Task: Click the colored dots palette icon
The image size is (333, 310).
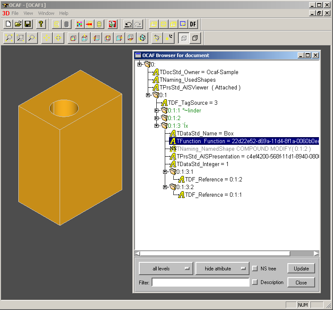Action: click(79, 24)
